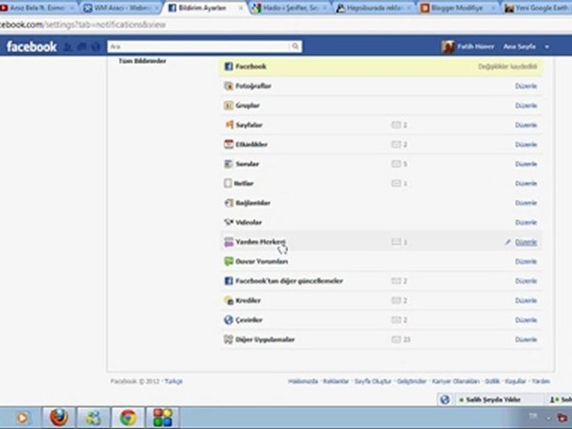Click the Videolar row icon

click(x=228, y=222)
